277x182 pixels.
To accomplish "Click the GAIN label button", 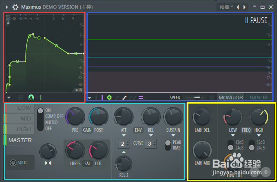I will click(x=87, y=130).
